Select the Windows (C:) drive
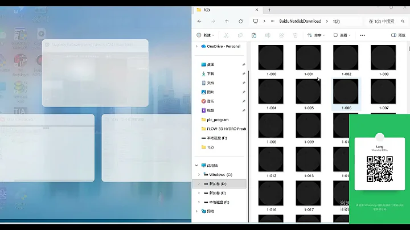The image size is (410, 230). (x=218, y=175)
